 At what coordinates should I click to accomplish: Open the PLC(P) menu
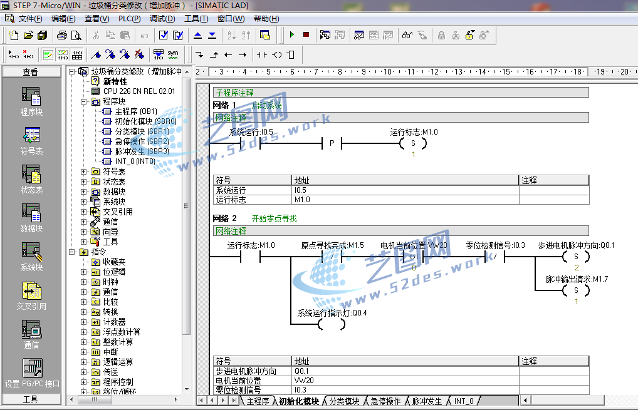coord(129,19)
